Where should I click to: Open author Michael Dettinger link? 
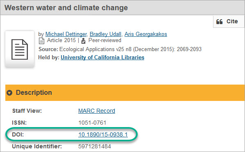(66, 34)
